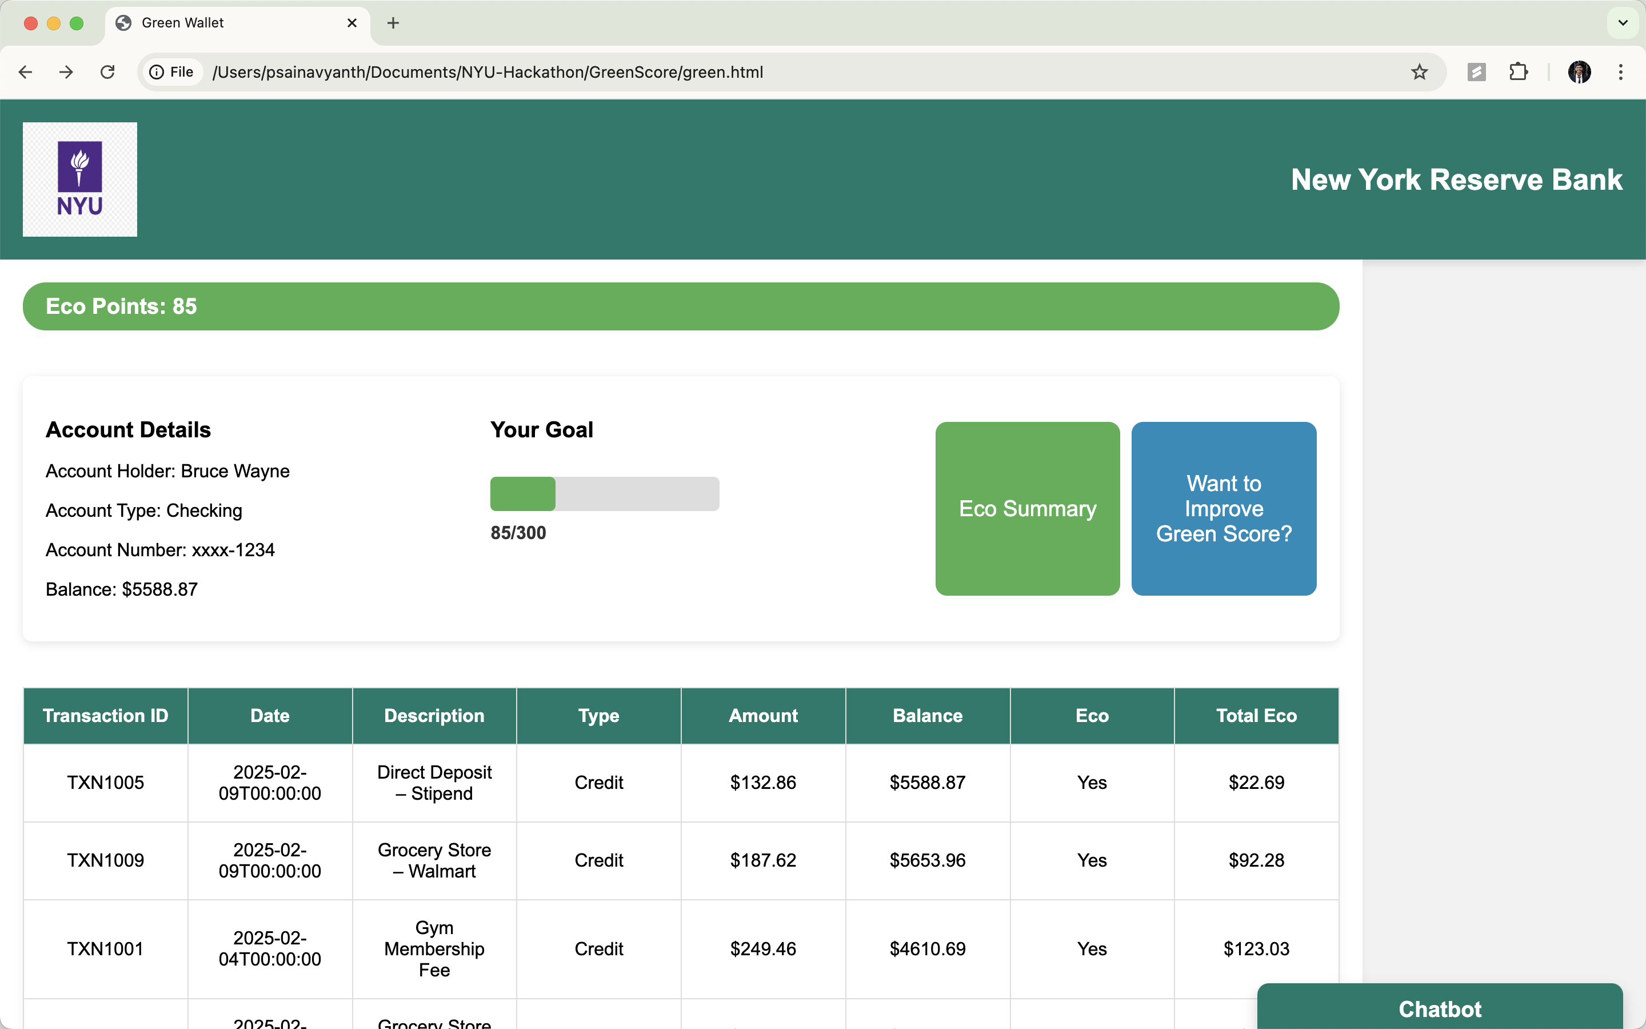Click the user profile avatar

pos(1579,72)
